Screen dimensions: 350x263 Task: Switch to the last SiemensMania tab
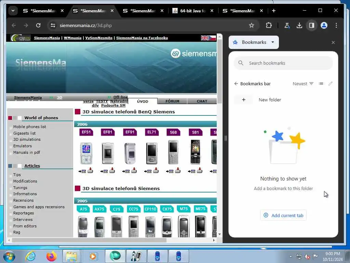click(x=239, y=11)
